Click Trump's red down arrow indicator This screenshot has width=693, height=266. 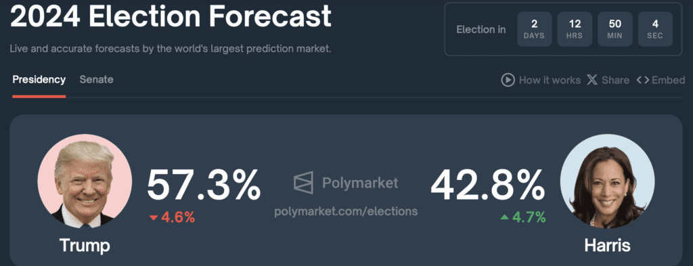(x=154, y=217)
